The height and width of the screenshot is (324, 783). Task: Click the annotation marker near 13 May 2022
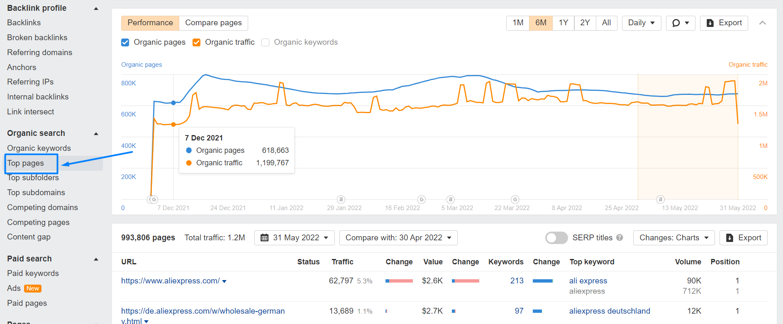pos(661,199)
